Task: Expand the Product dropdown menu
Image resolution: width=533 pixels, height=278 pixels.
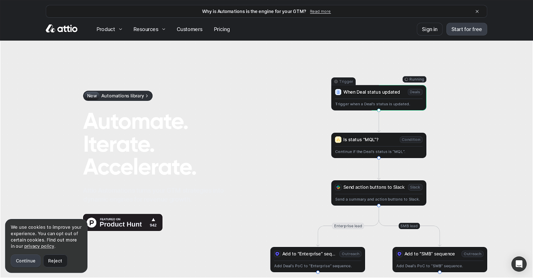Action: click(x=109, y=29)
